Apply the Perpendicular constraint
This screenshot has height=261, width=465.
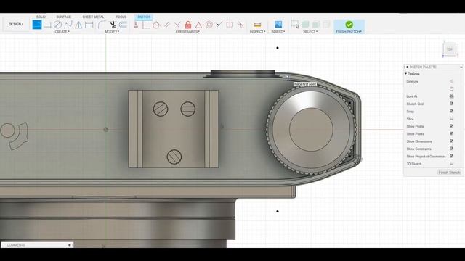pyautogui.click(x=177, y=25)
